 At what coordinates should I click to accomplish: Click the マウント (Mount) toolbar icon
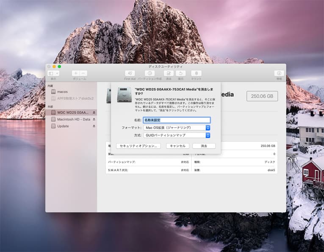pos(196,73)
